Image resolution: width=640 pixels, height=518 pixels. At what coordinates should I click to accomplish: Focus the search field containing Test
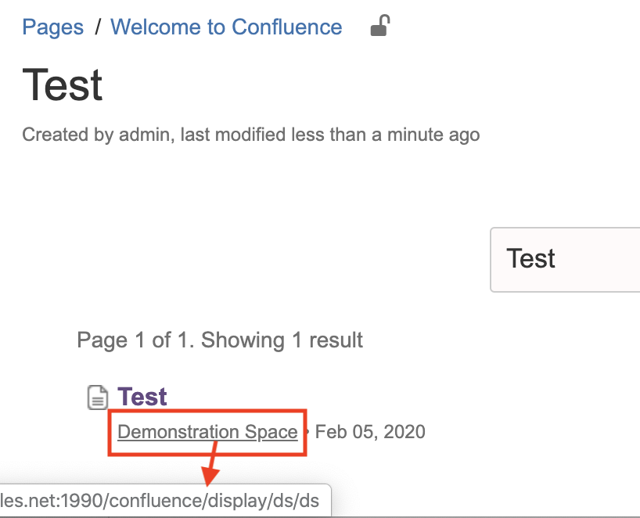tap(565, 260)
